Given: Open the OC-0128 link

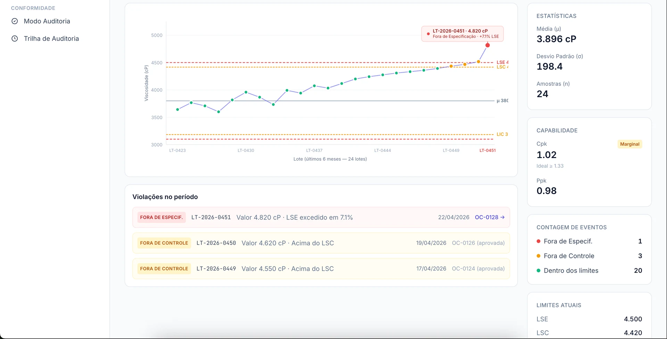Looking at the screenshot, I should pos(489,217).
